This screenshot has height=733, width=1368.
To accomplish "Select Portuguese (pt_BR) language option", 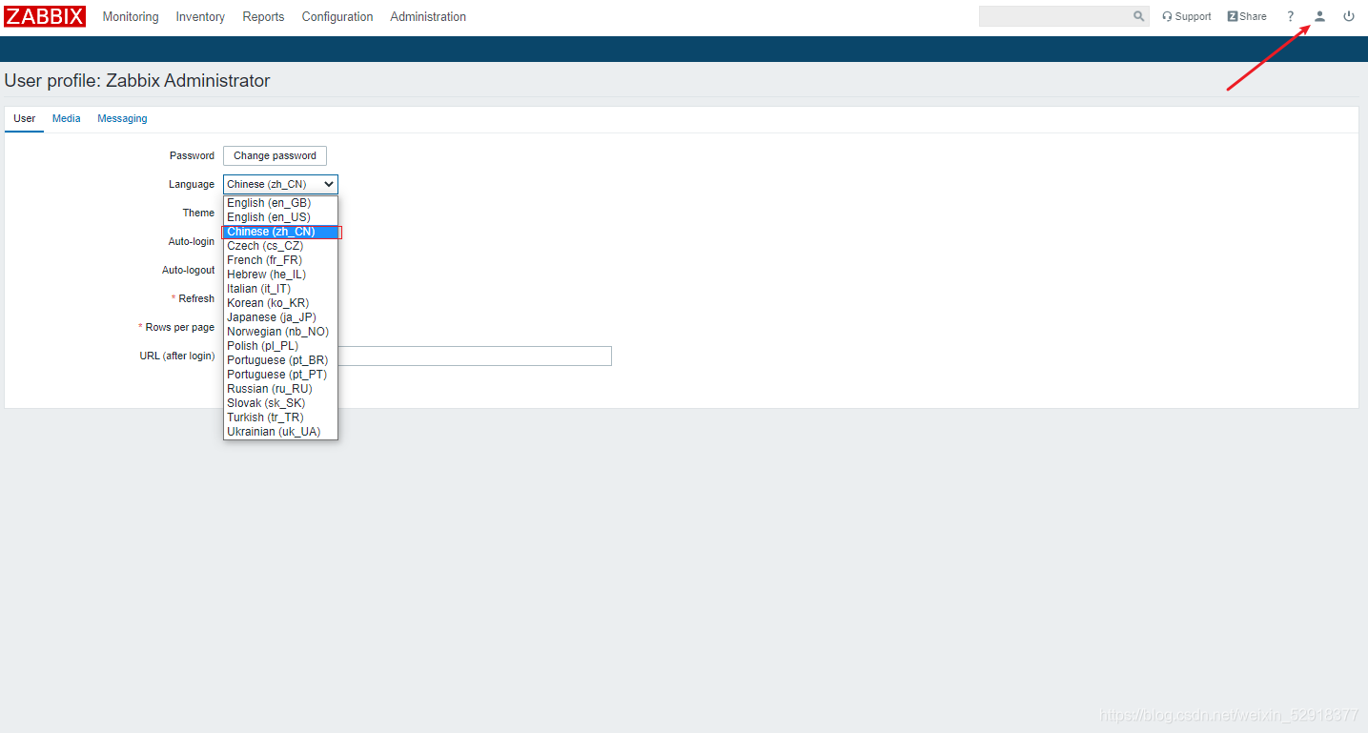I will [280, 360].
